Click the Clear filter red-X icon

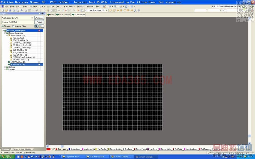(66, 10)
